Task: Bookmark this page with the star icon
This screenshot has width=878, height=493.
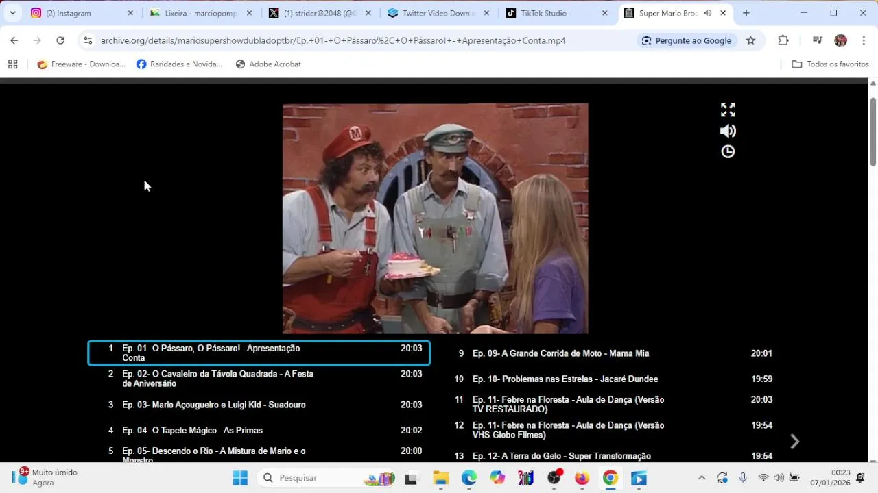Action: pos(750,40)
